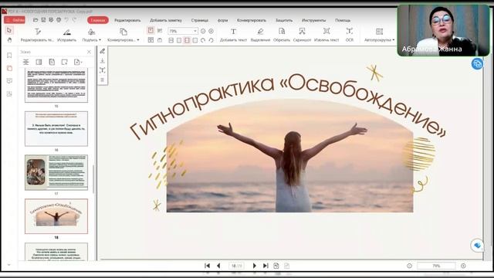This screenshot has width=494, height=278.
Task: Click the save icon in quick access bar
Action: click(43, 20)
